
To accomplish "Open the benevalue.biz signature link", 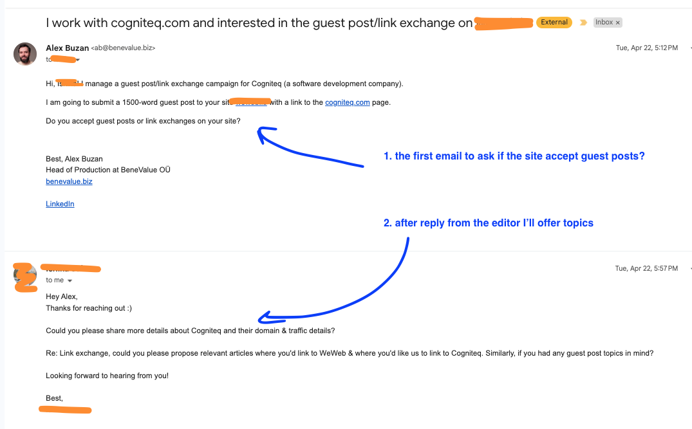I will pyautogui.click(x=69, y=181).
